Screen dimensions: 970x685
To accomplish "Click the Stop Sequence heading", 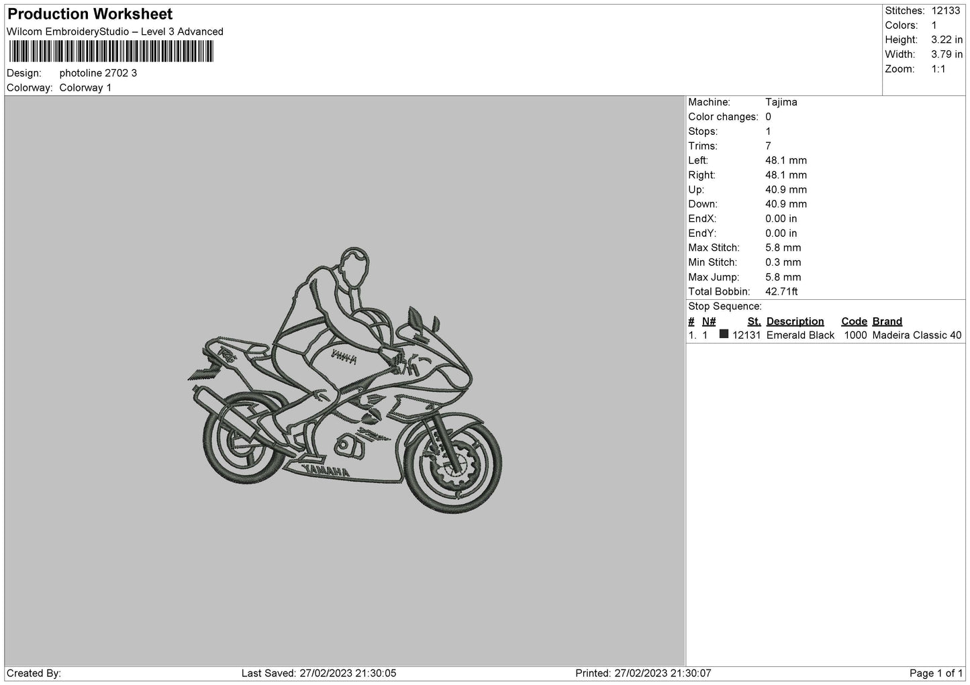I will click(725, 307).
